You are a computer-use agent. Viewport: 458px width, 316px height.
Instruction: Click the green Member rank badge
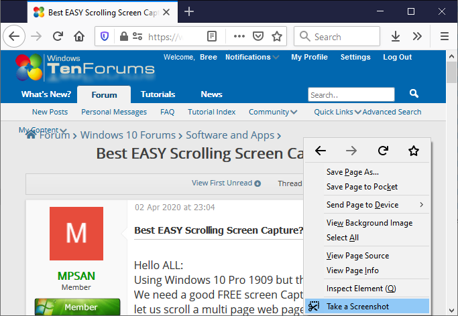point(77,307)
